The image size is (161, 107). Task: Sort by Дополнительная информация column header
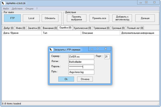coord(139,33)
